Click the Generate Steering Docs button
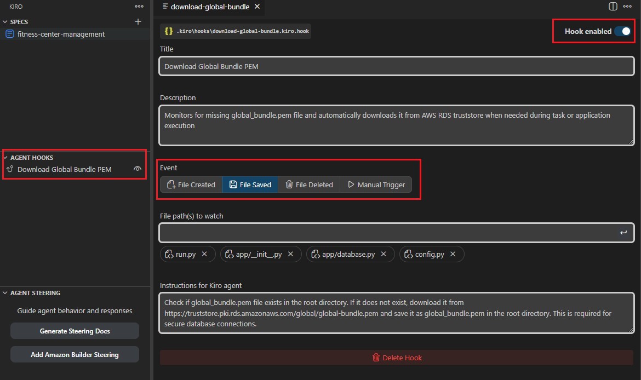The width and height of the screenshot is (641, 380). [75, 331]
